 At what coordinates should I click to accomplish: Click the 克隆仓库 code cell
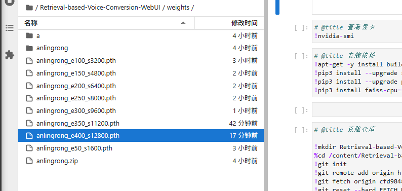click(357, 157)
